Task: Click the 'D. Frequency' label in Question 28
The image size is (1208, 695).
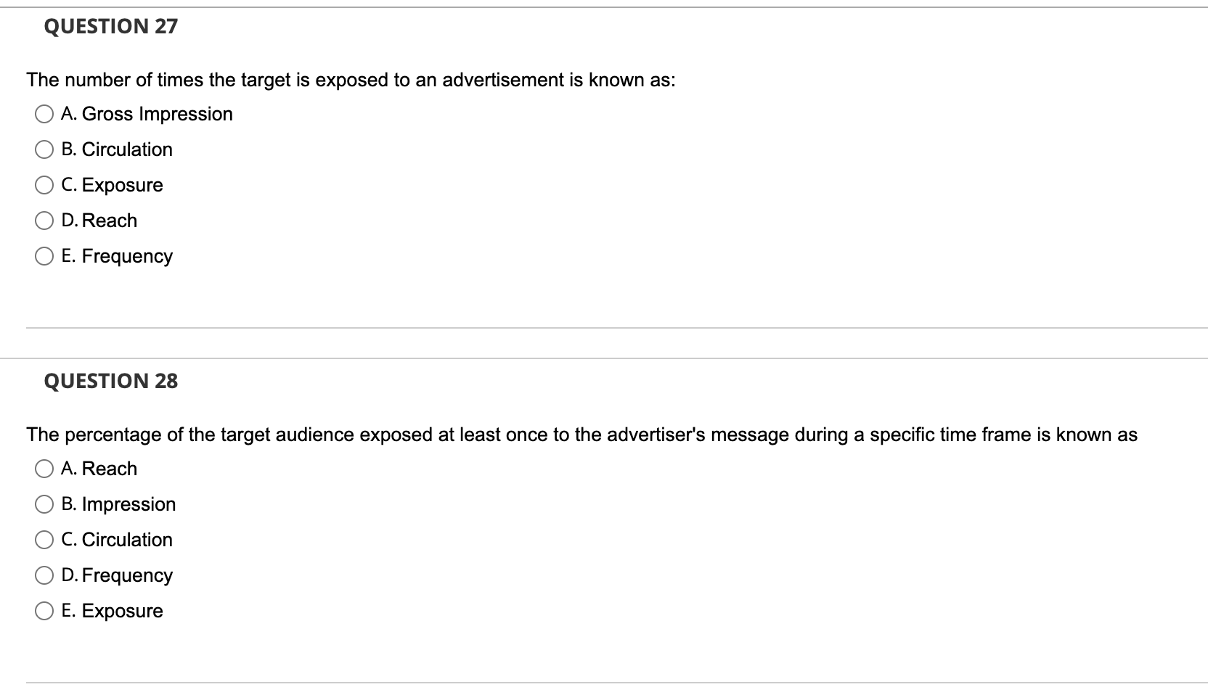Action: (118, 575)
